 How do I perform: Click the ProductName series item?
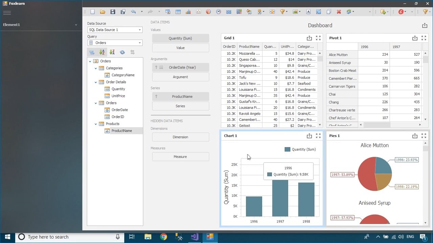[180, 97]
